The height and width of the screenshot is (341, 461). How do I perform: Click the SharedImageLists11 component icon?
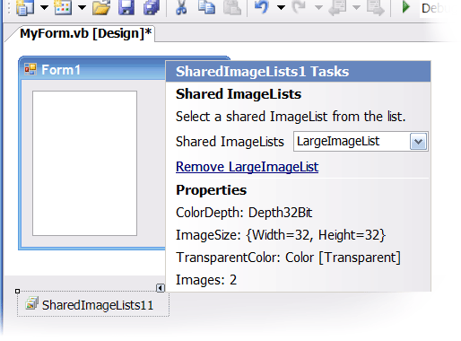coord(31,303)
